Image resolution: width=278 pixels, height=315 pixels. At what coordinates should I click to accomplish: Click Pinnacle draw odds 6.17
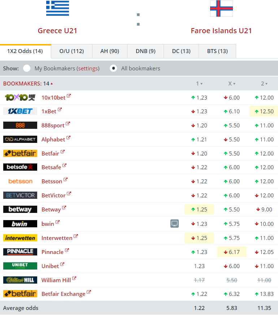(232, 252)
